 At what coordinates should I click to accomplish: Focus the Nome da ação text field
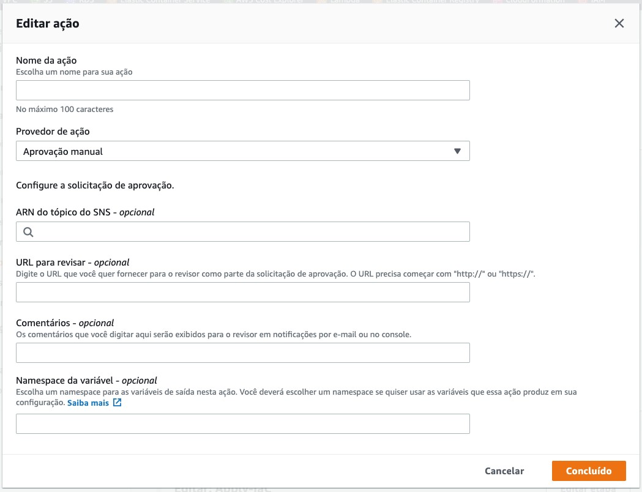242,91
